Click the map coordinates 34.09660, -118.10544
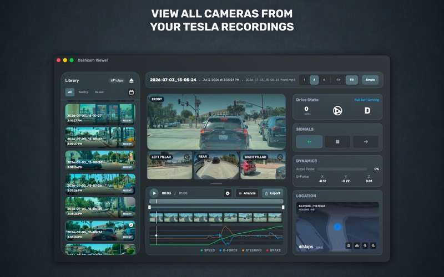Screen dimensions: 444x277 [x=312, y=206]
